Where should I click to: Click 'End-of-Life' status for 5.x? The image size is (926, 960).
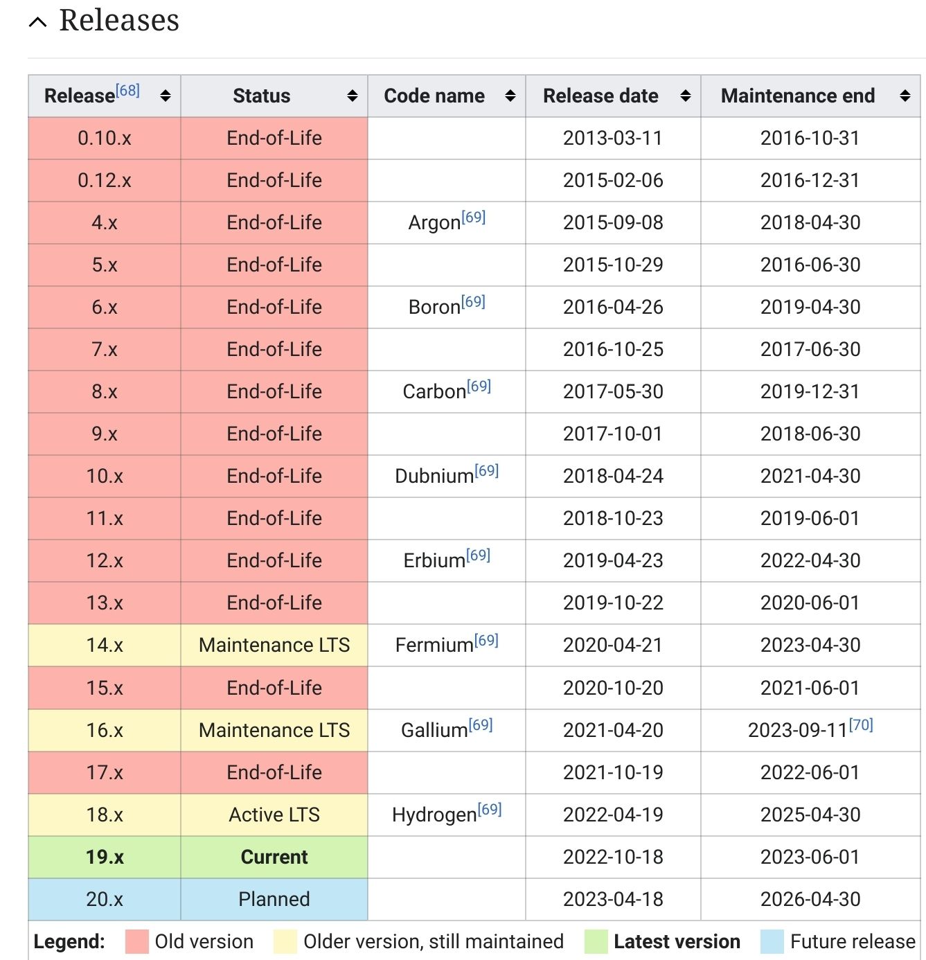click(274, 265)
